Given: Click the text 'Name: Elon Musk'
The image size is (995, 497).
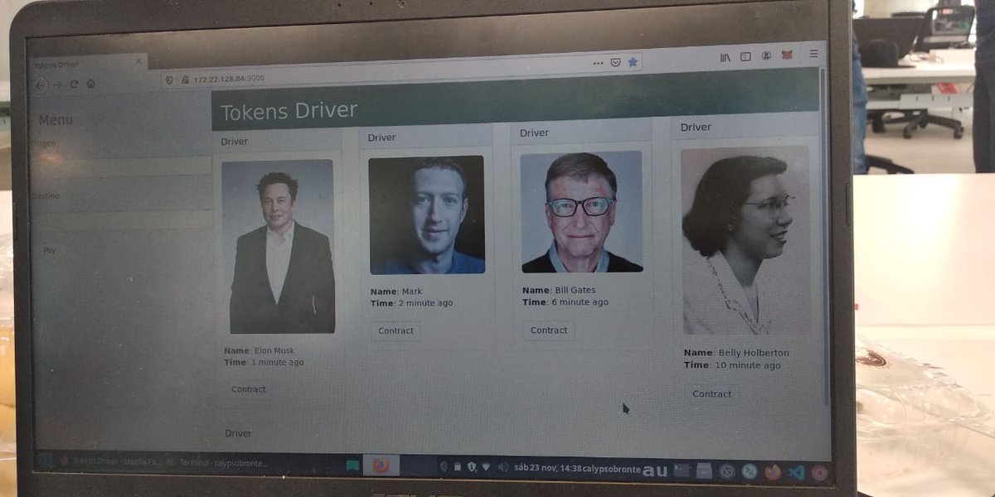Looking at the screenshot, I should click(x=260, y=350).
